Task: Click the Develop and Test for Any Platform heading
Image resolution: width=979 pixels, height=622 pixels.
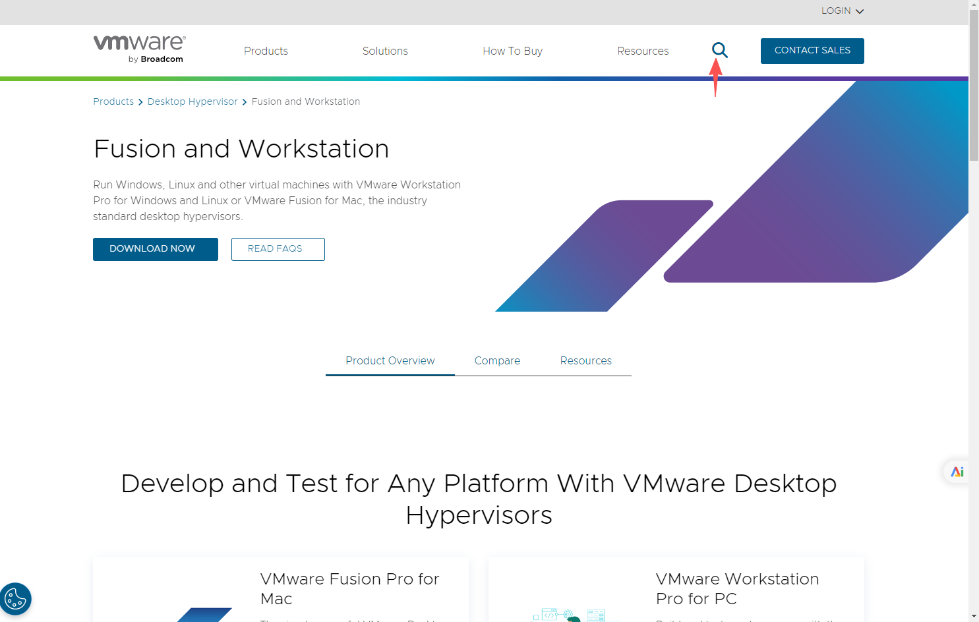Action: pos(479,499)
